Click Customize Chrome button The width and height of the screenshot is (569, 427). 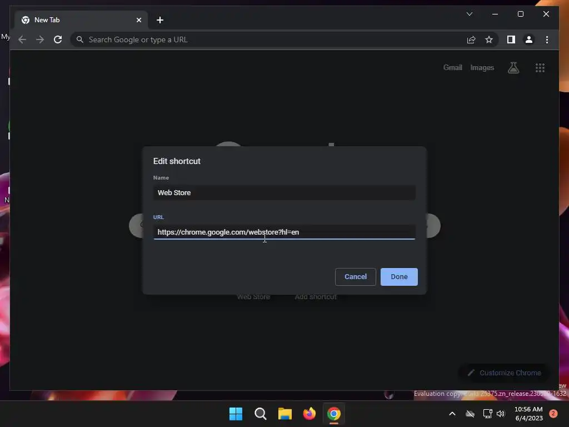504,373
